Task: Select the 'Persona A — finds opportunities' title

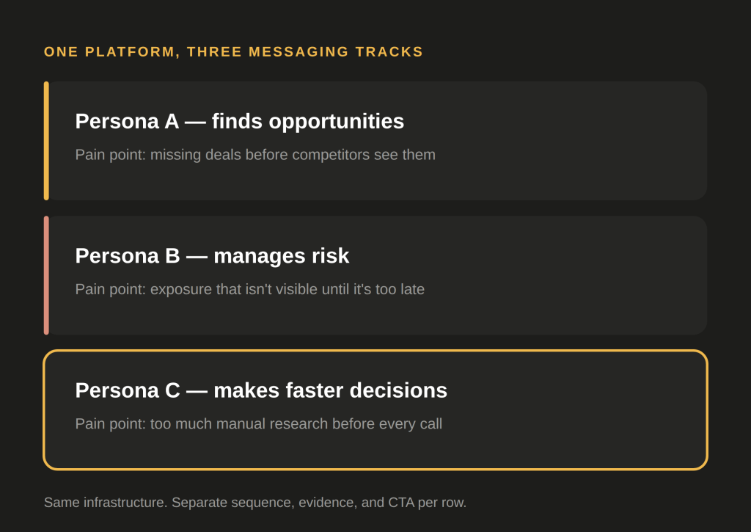Action: pyautogui.click(x=240, y=121)
